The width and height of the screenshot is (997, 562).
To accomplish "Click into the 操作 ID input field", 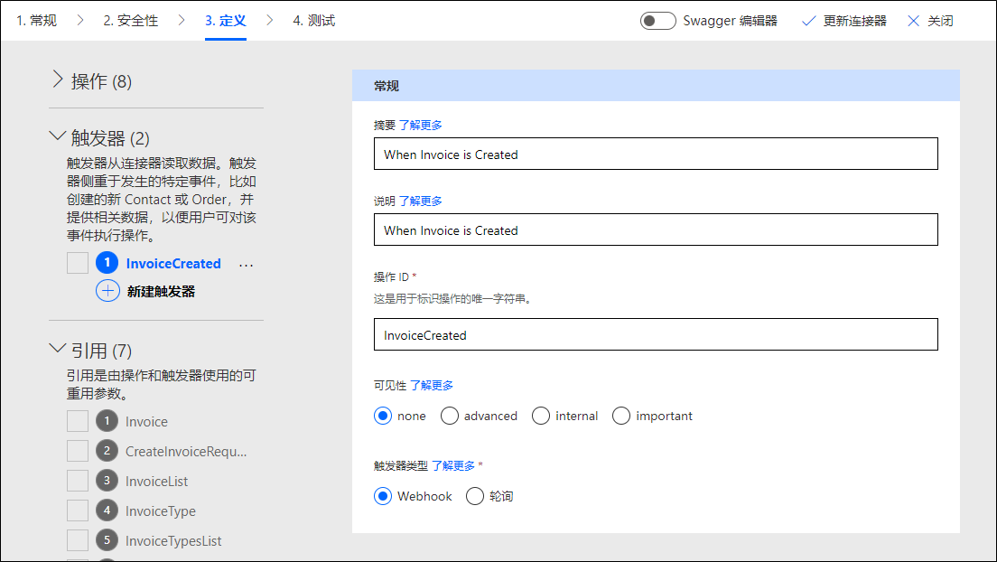I will tap(656, 335).
